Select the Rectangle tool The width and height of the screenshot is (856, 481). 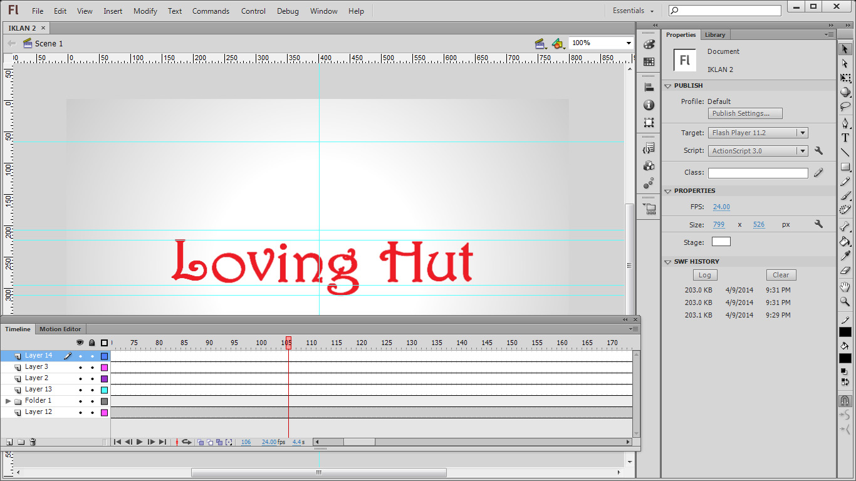click(845, 167)
